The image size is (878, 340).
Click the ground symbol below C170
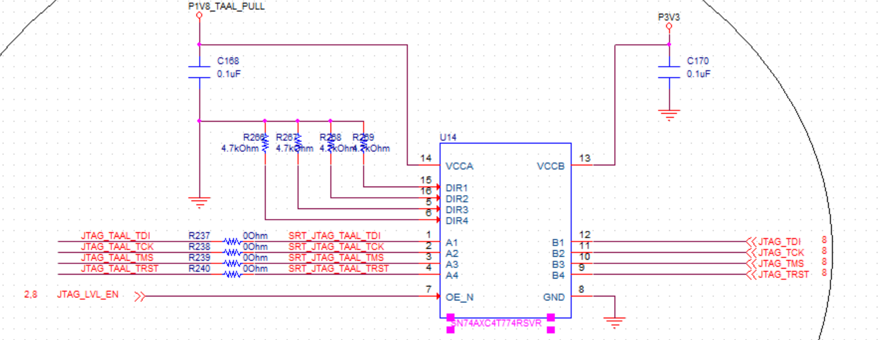(669, 115)
